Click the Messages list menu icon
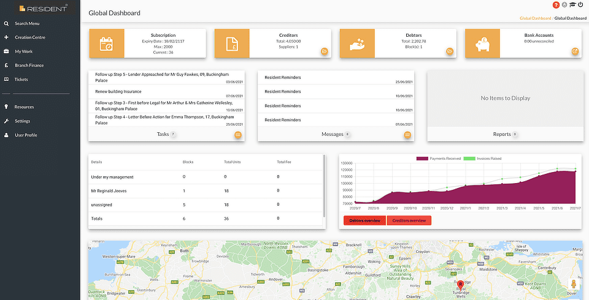 coord(407,135)
